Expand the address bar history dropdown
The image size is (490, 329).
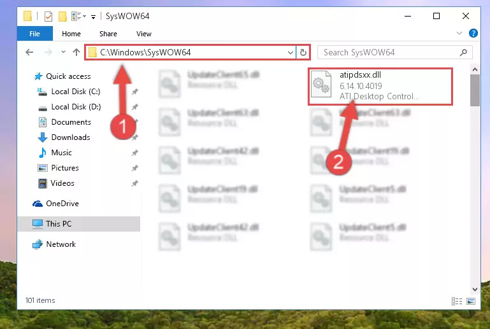coord(291,52)
